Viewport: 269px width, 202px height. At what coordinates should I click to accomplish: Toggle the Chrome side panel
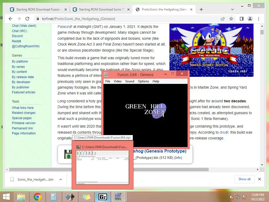(x=242, y=19)
